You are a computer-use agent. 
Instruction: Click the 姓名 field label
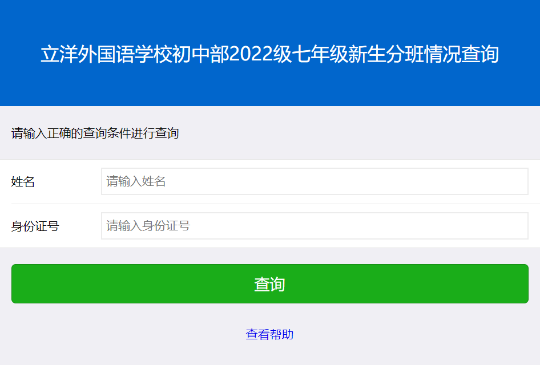(x=23, y=181)
